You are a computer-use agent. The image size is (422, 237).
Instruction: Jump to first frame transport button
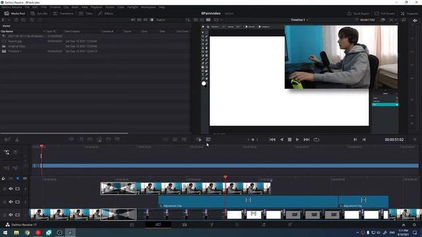(272, 140)
